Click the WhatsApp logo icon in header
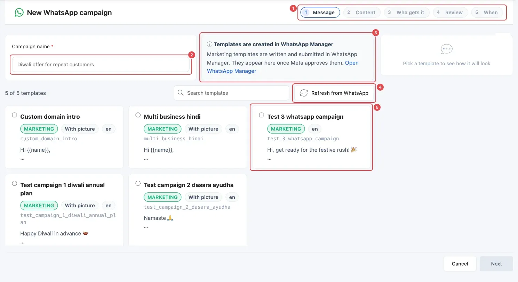Image resolution: width=518 pixels, height=282 pixels. coord(19,13)
